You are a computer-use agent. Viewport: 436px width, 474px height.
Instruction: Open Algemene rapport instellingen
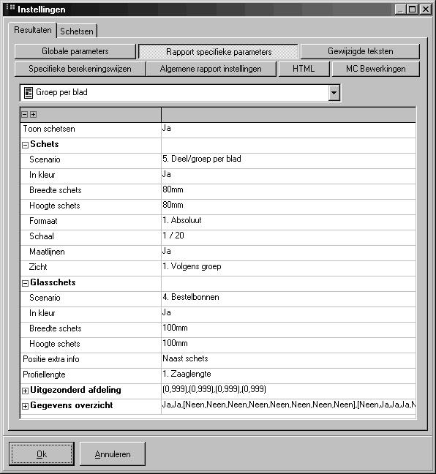click(x=211, y=69)
